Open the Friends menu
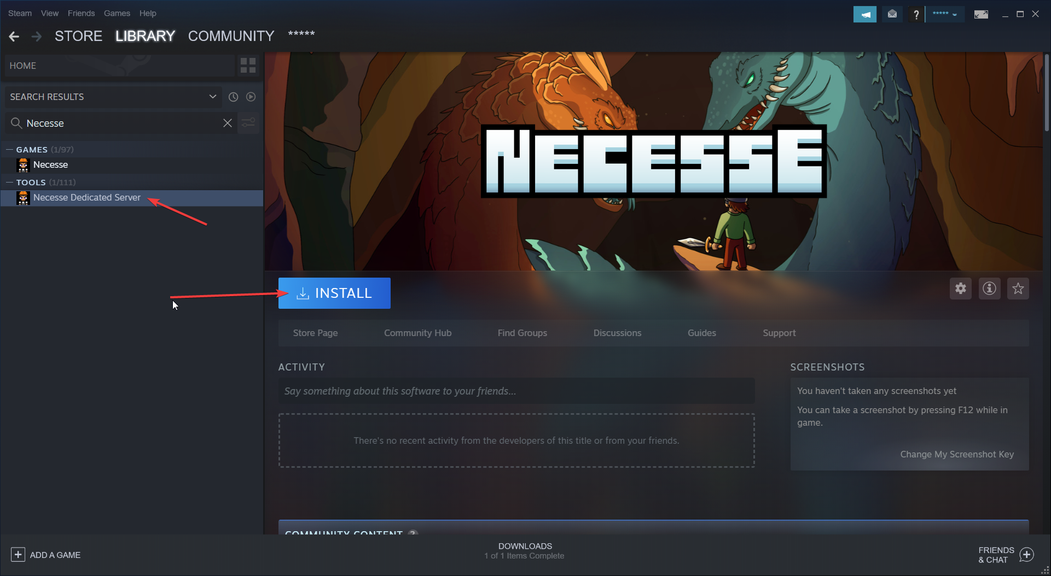This screenshot has height=576, width=1051. click(x=81, y=13)
